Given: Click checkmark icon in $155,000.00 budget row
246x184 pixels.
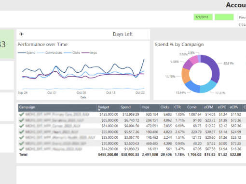Looking at the screenshot, I should click(22, 114).
